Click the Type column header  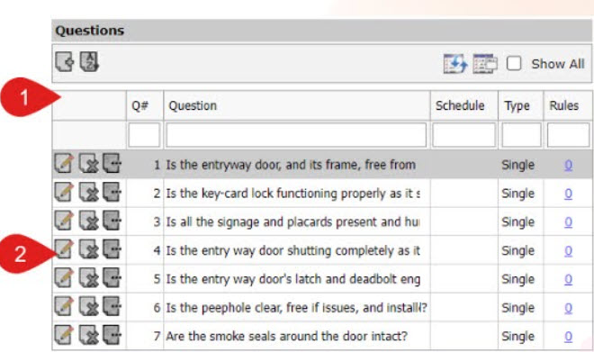coord(517,105)
